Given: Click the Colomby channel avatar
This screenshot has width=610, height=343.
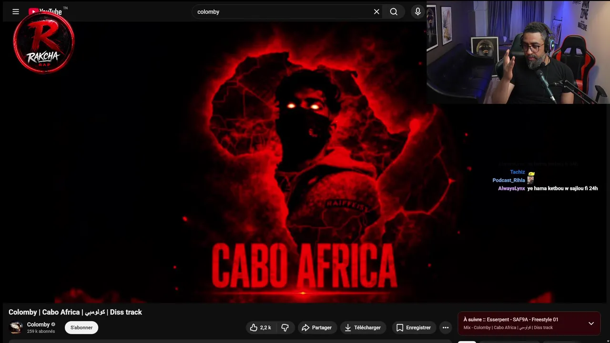Looking at the screenshot, I should tap(16, 327).
